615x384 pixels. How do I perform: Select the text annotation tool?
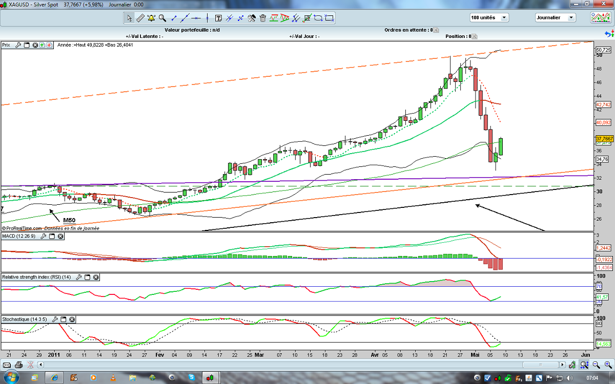[218, 18]
